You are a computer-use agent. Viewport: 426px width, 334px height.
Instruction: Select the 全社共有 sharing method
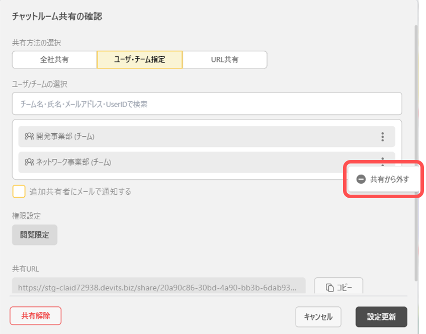[x=54, y=59]
